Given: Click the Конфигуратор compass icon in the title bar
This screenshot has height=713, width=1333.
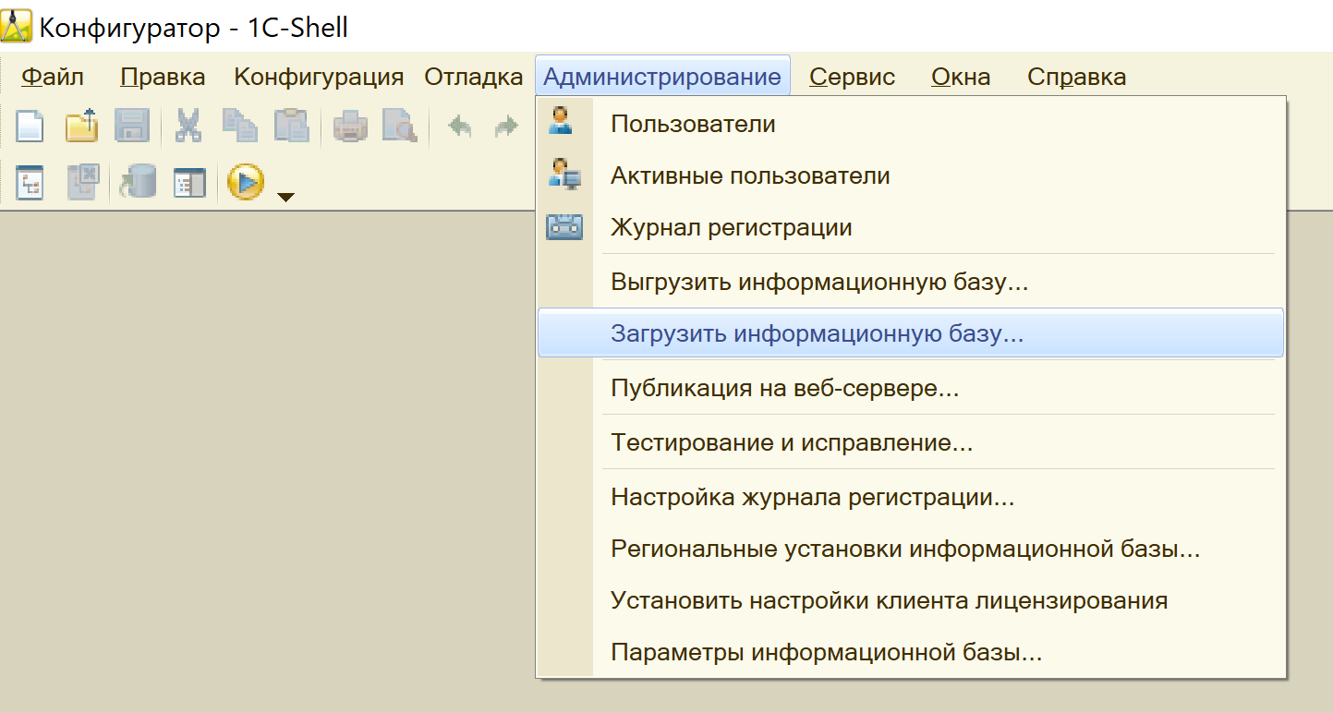Looking at the screenshot, I should click(x=17, y=26).
